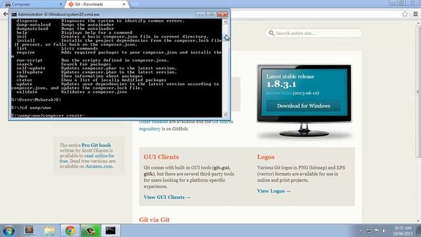
Task: Open Sublime Text from the taskbar
Action: click(x=29, y=230)
